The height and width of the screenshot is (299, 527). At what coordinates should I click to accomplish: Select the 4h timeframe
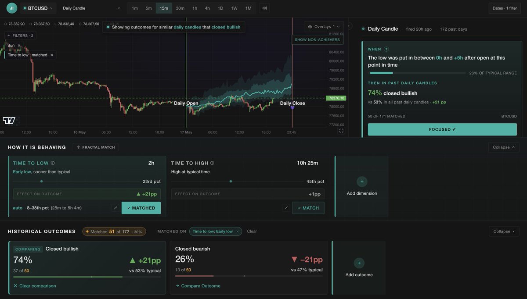[207, 8]
